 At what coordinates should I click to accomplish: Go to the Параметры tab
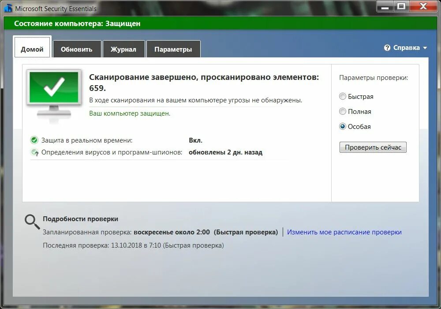click(x=173, y=49)
